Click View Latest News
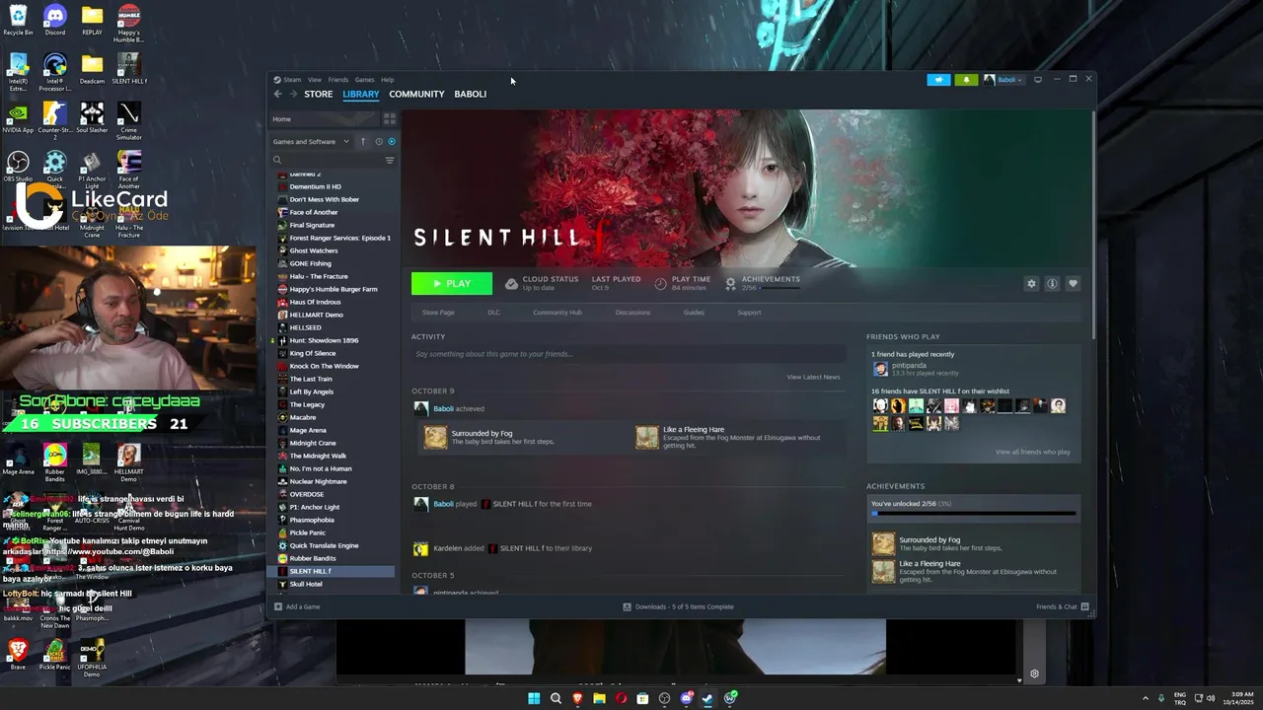Viewport: 1263px width, 710px height. (x=813, y=377)
